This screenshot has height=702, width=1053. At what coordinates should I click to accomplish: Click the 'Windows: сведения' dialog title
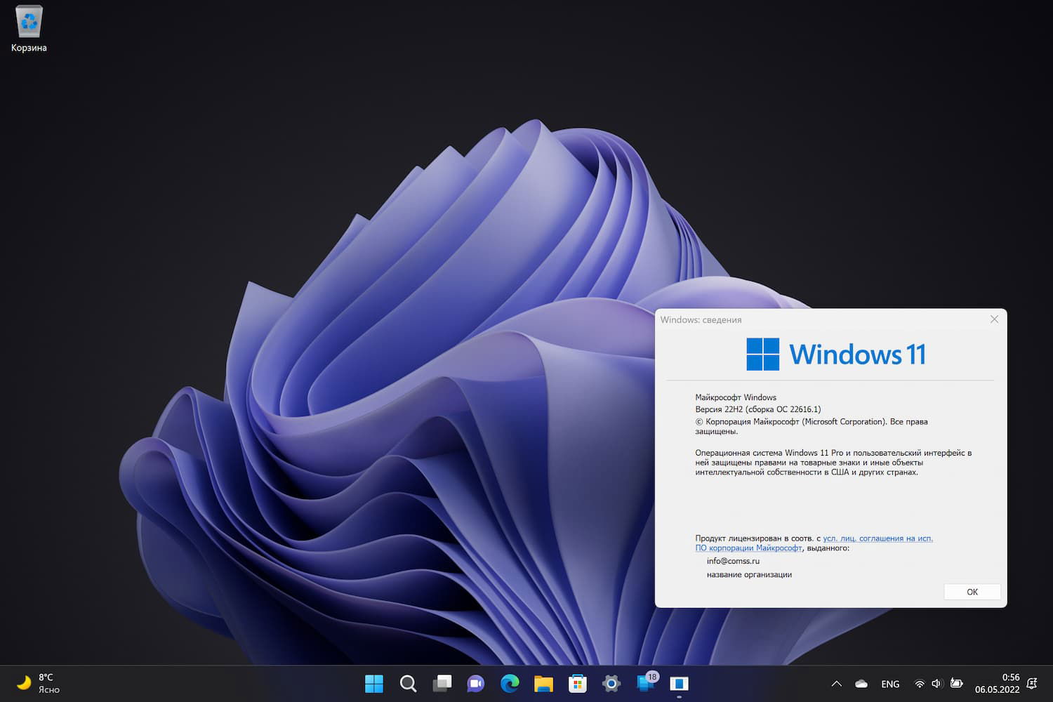pyautogui.click(x=701, y=320)
